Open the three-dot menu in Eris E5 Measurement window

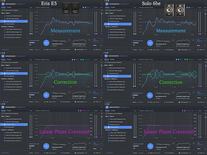tap(102, 4)
